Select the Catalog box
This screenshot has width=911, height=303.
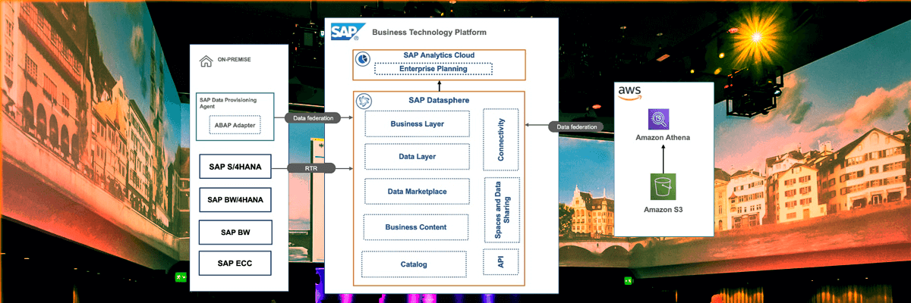pos(414,264)
